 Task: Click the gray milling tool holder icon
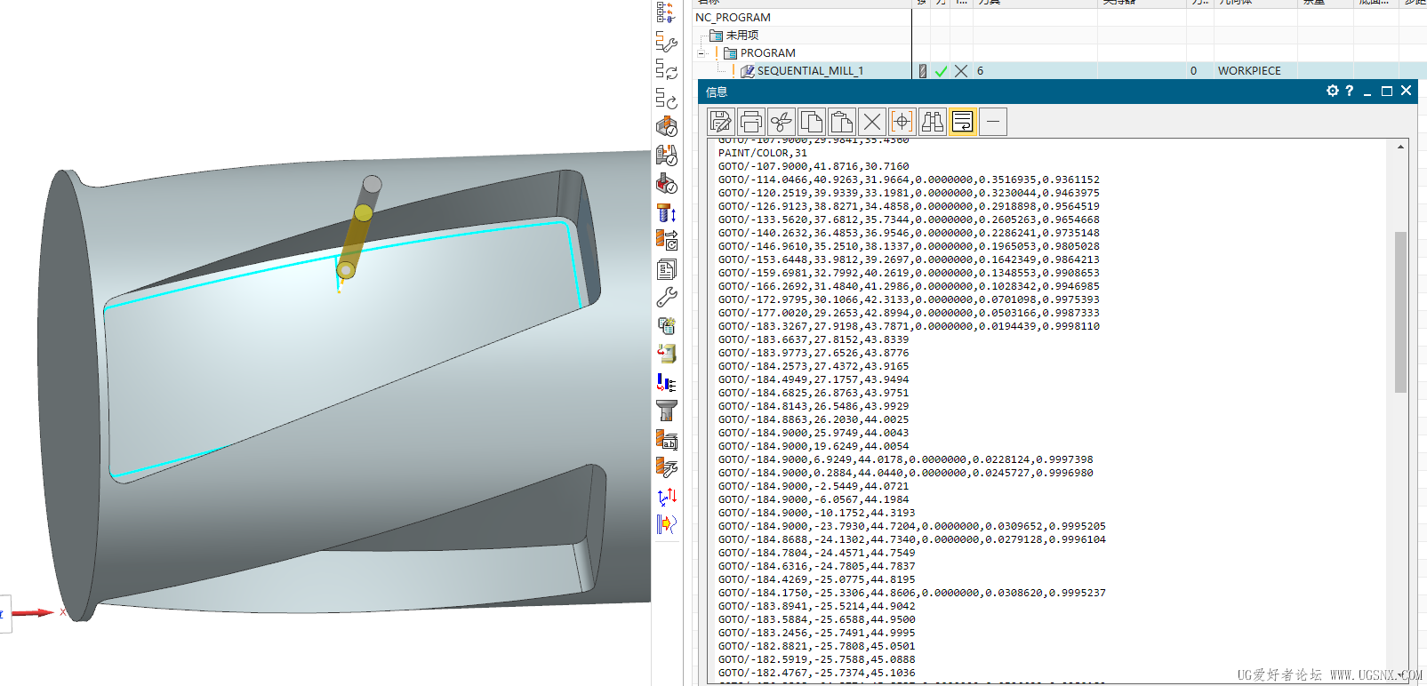pos(666,411)
